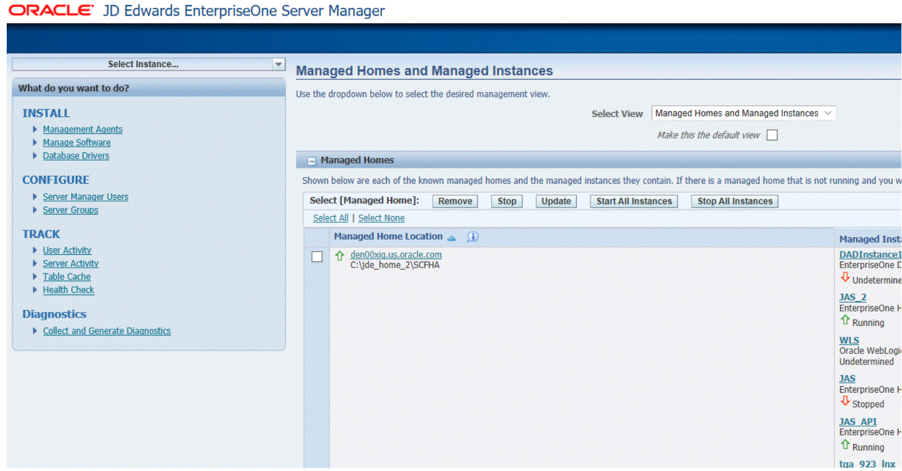Click the info icon beside Managed Home Location
The width and height of the screenshot is (902, 471).
coord(473,237)
